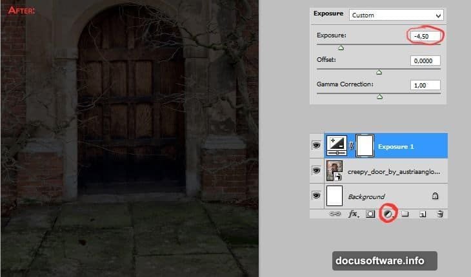
Task: Click the Exposure value field
Action: click(x=425, y=35)
